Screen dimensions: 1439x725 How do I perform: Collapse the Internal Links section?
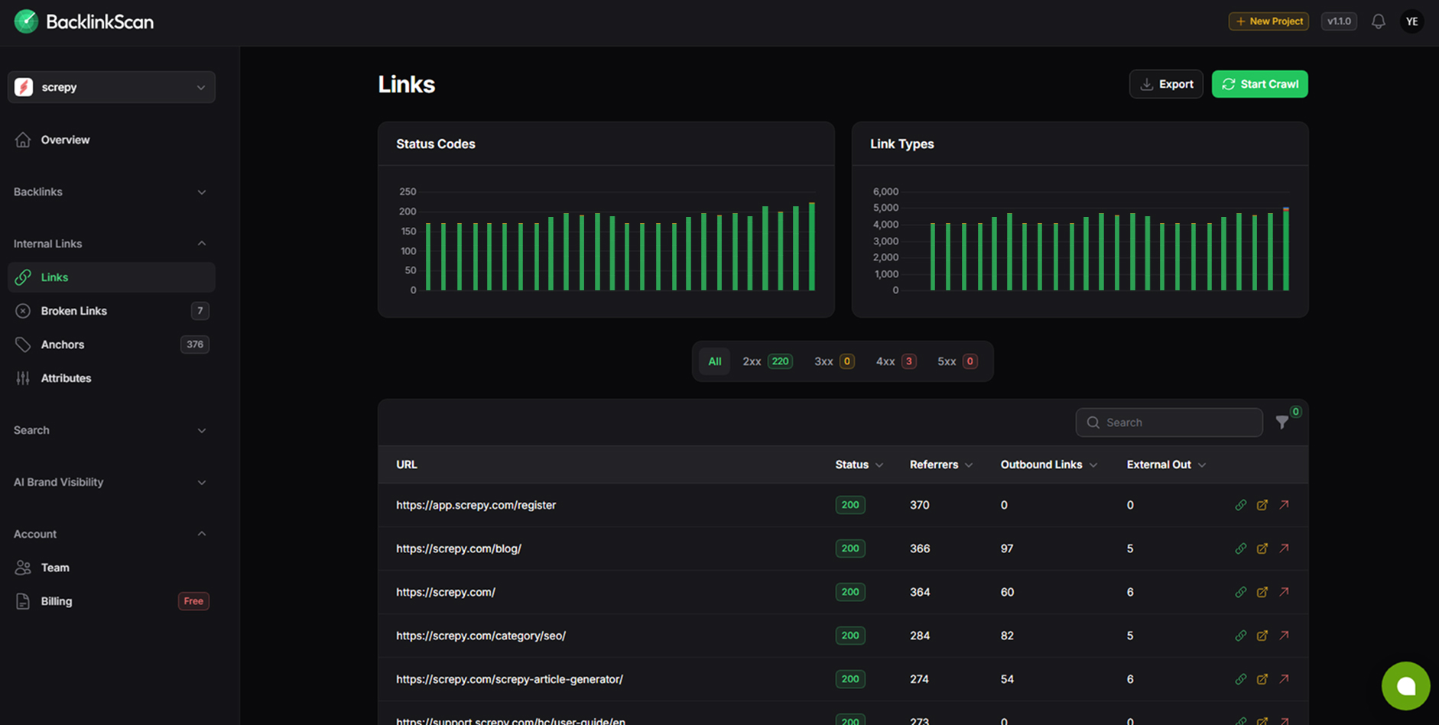[111, 244]
